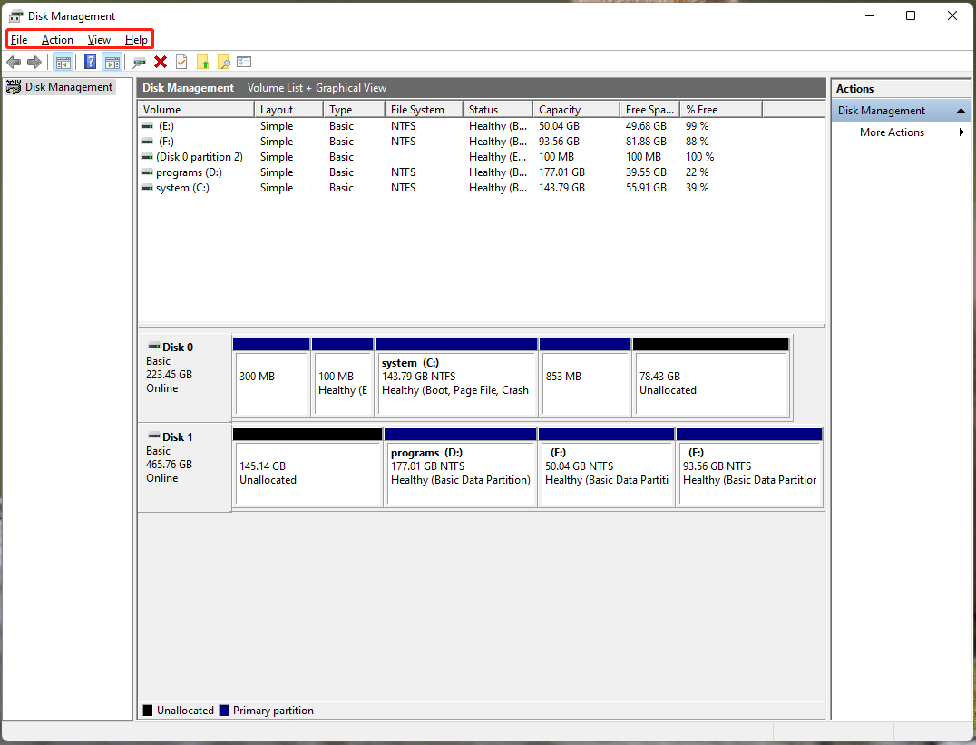Click drive icon beside (F:) volume row
Viewport: 976px width, 745px height.
point(147,142)
